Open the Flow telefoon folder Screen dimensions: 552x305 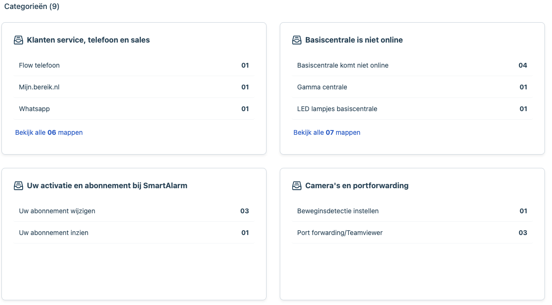[39, 65]
